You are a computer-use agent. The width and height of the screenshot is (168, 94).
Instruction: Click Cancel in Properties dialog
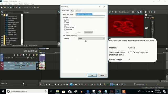102,75
